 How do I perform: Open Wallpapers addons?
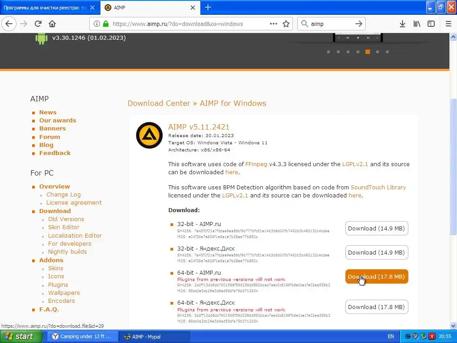click(x=64, y=293)
